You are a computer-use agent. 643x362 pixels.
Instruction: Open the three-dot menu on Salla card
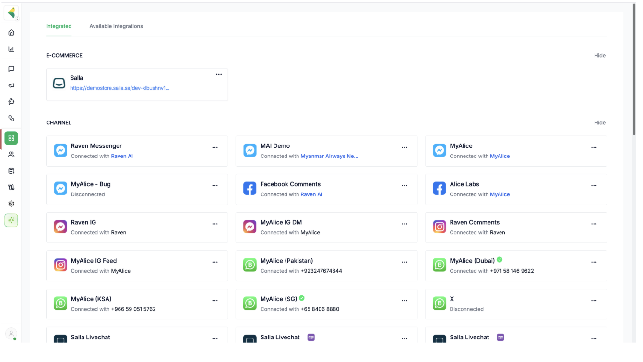pyautogui.click(x=219, y=74)
